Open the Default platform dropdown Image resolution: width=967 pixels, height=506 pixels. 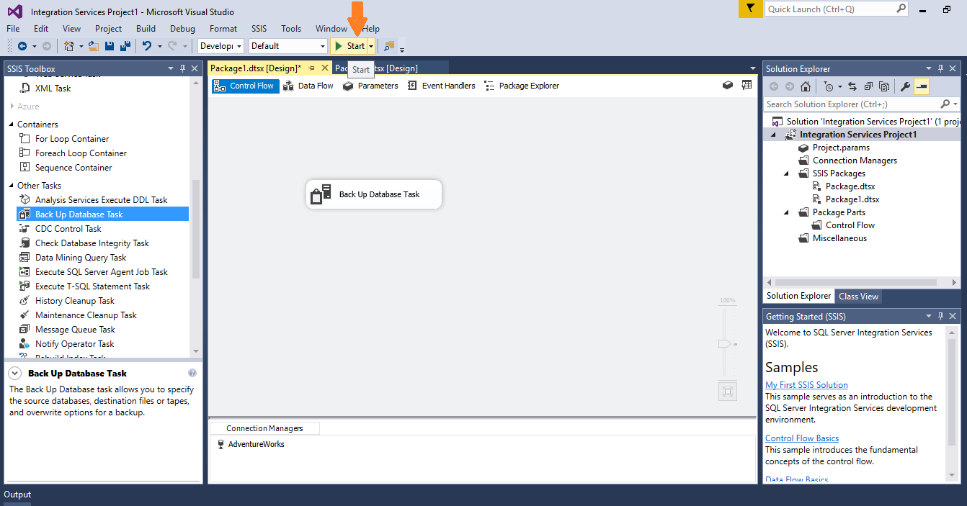click(x=288, y=46)
